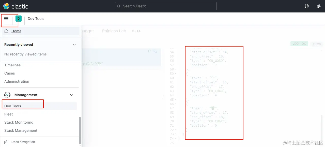Click the Search Elastic magnifier icon
This screenshot has width=325, height=147.
click(119, 6)
